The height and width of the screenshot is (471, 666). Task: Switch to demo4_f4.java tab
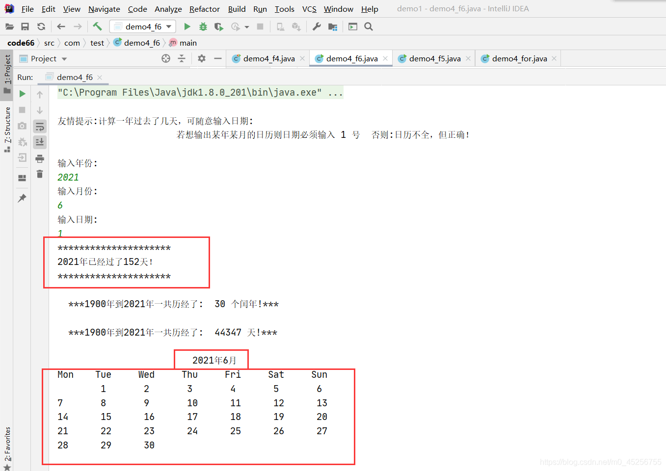point(268,58)
